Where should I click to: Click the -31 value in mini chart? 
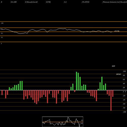(x=82, y=120)
